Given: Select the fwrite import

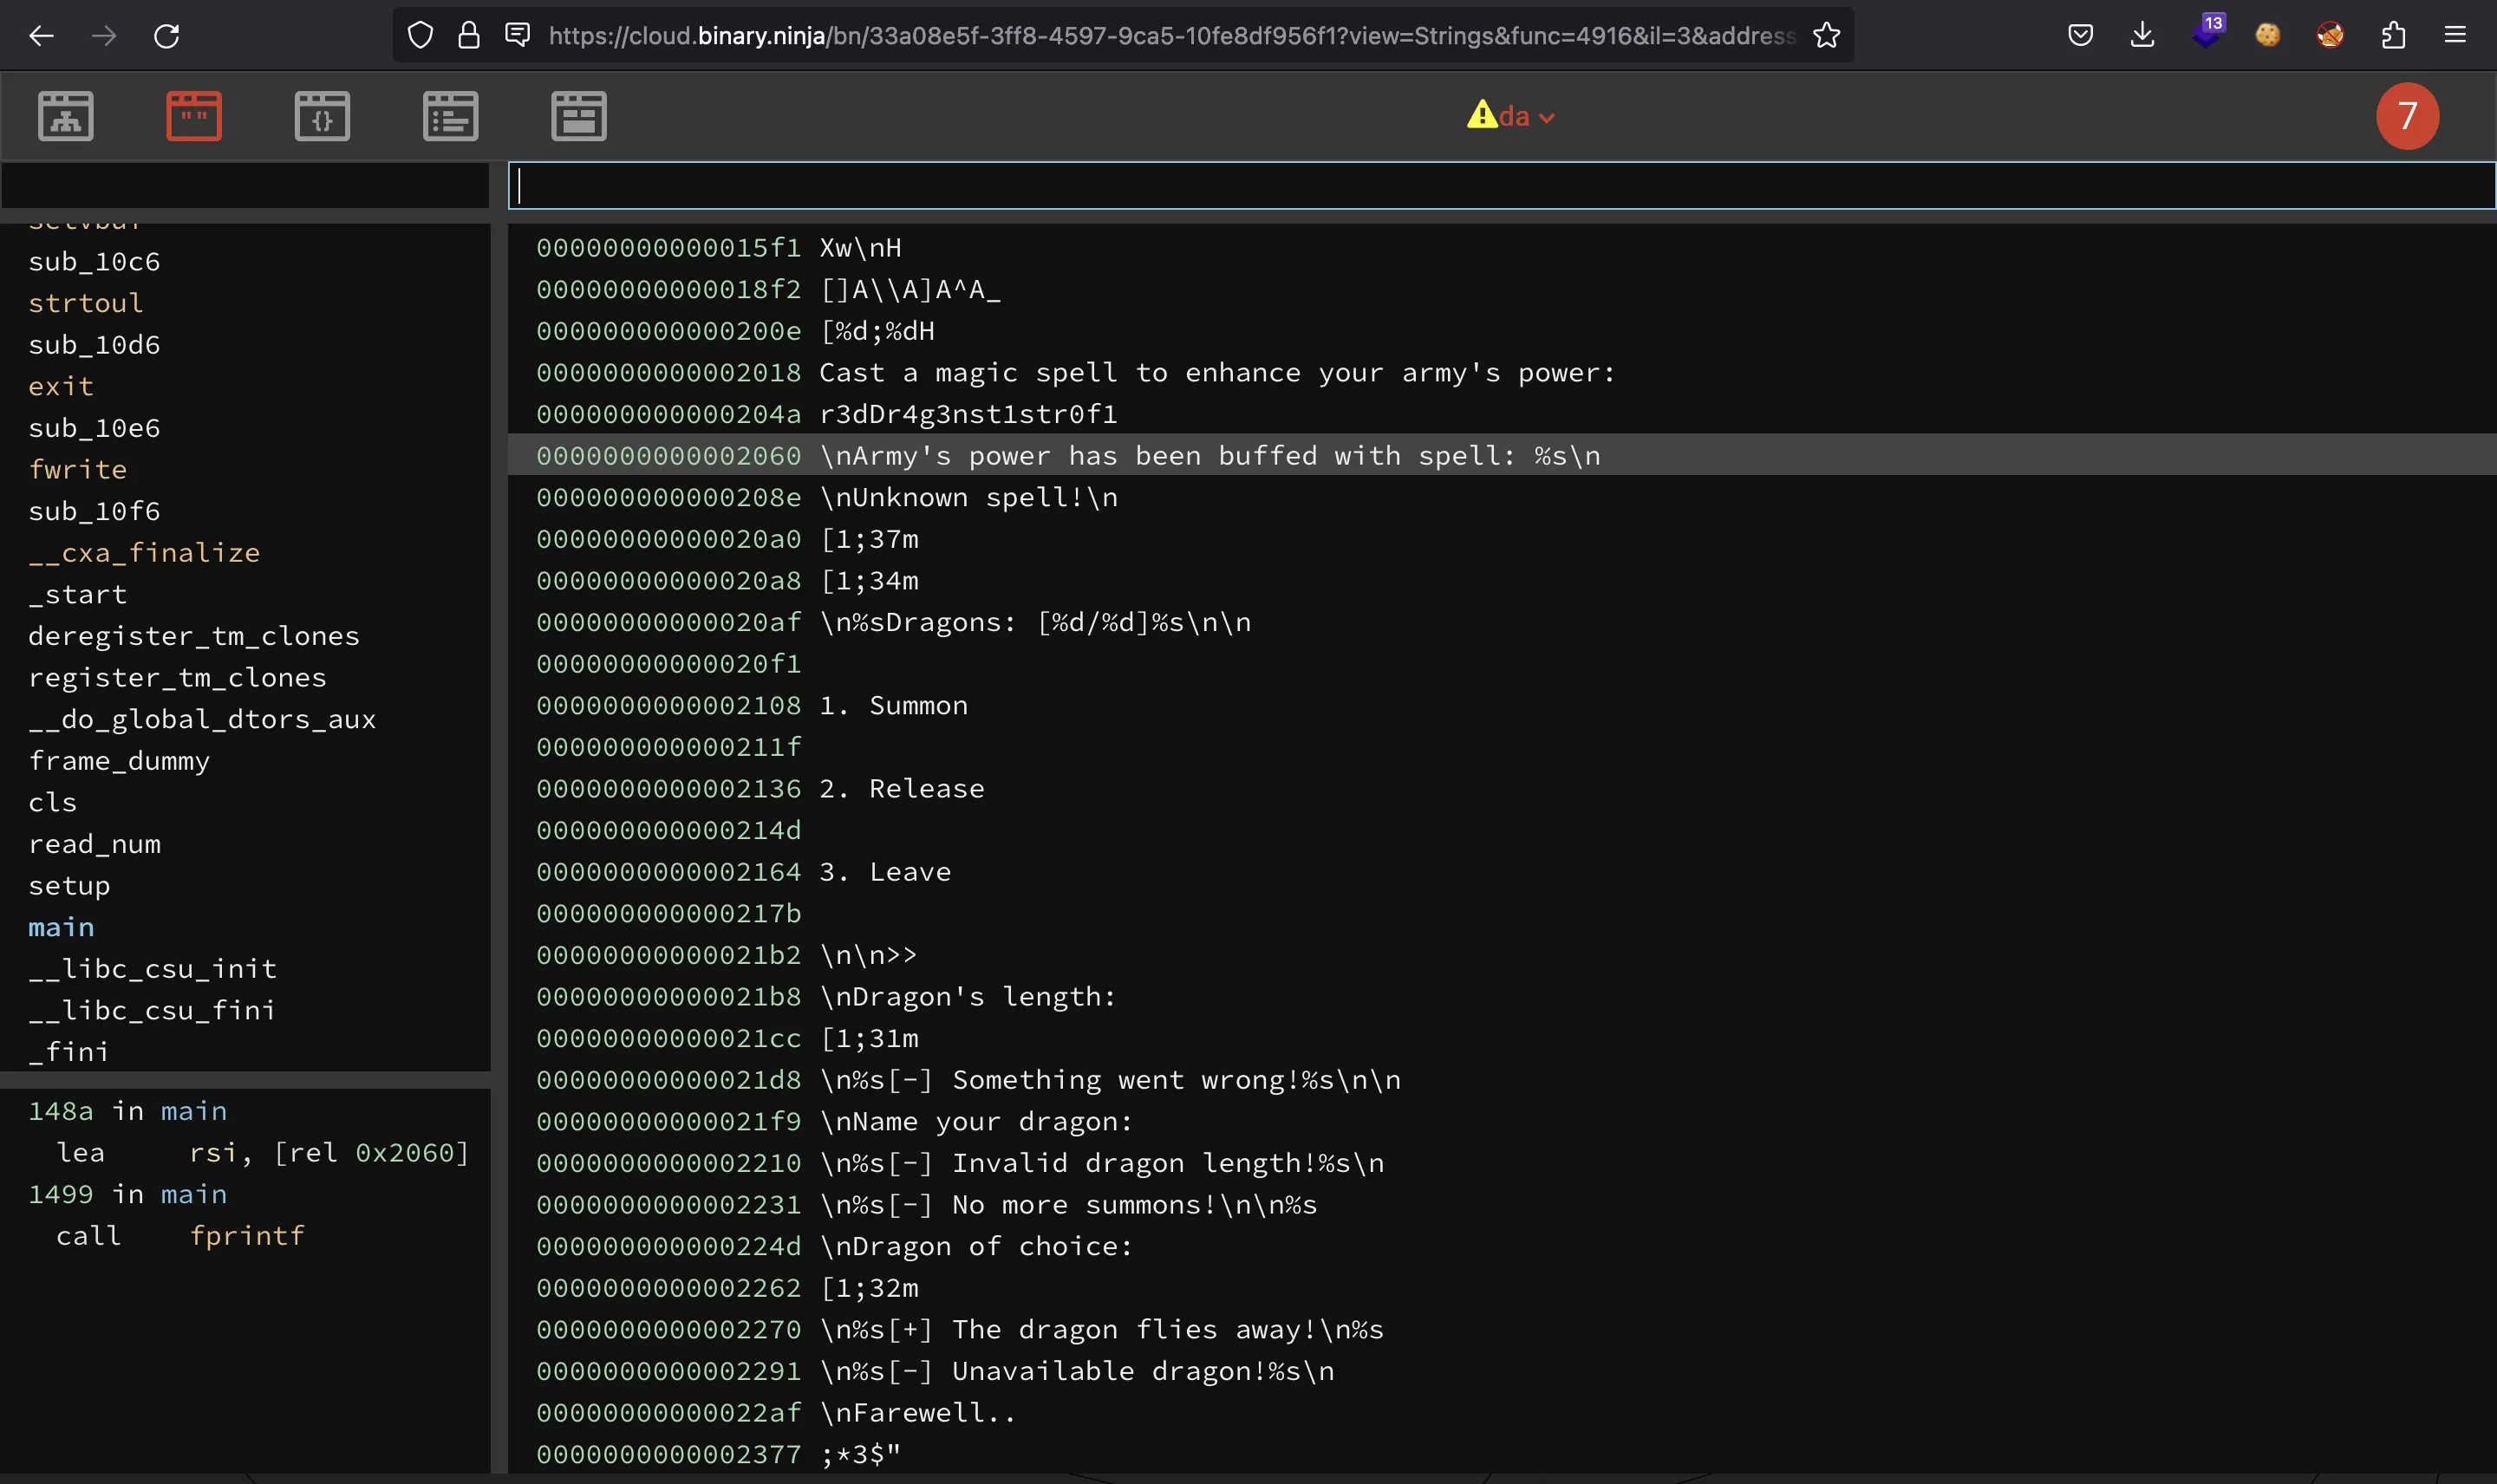Looking at the screenshot, I should pyautogui.click(x=77, y=469).
